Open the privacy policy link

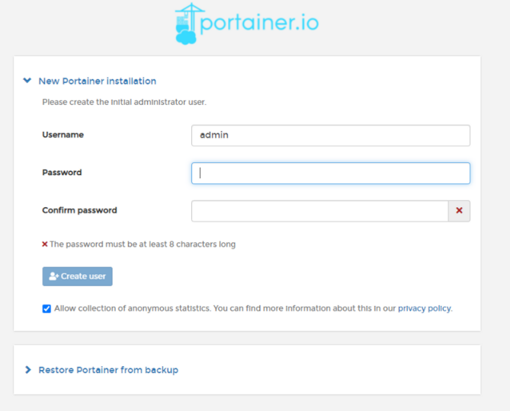click(x=425, y=308)
